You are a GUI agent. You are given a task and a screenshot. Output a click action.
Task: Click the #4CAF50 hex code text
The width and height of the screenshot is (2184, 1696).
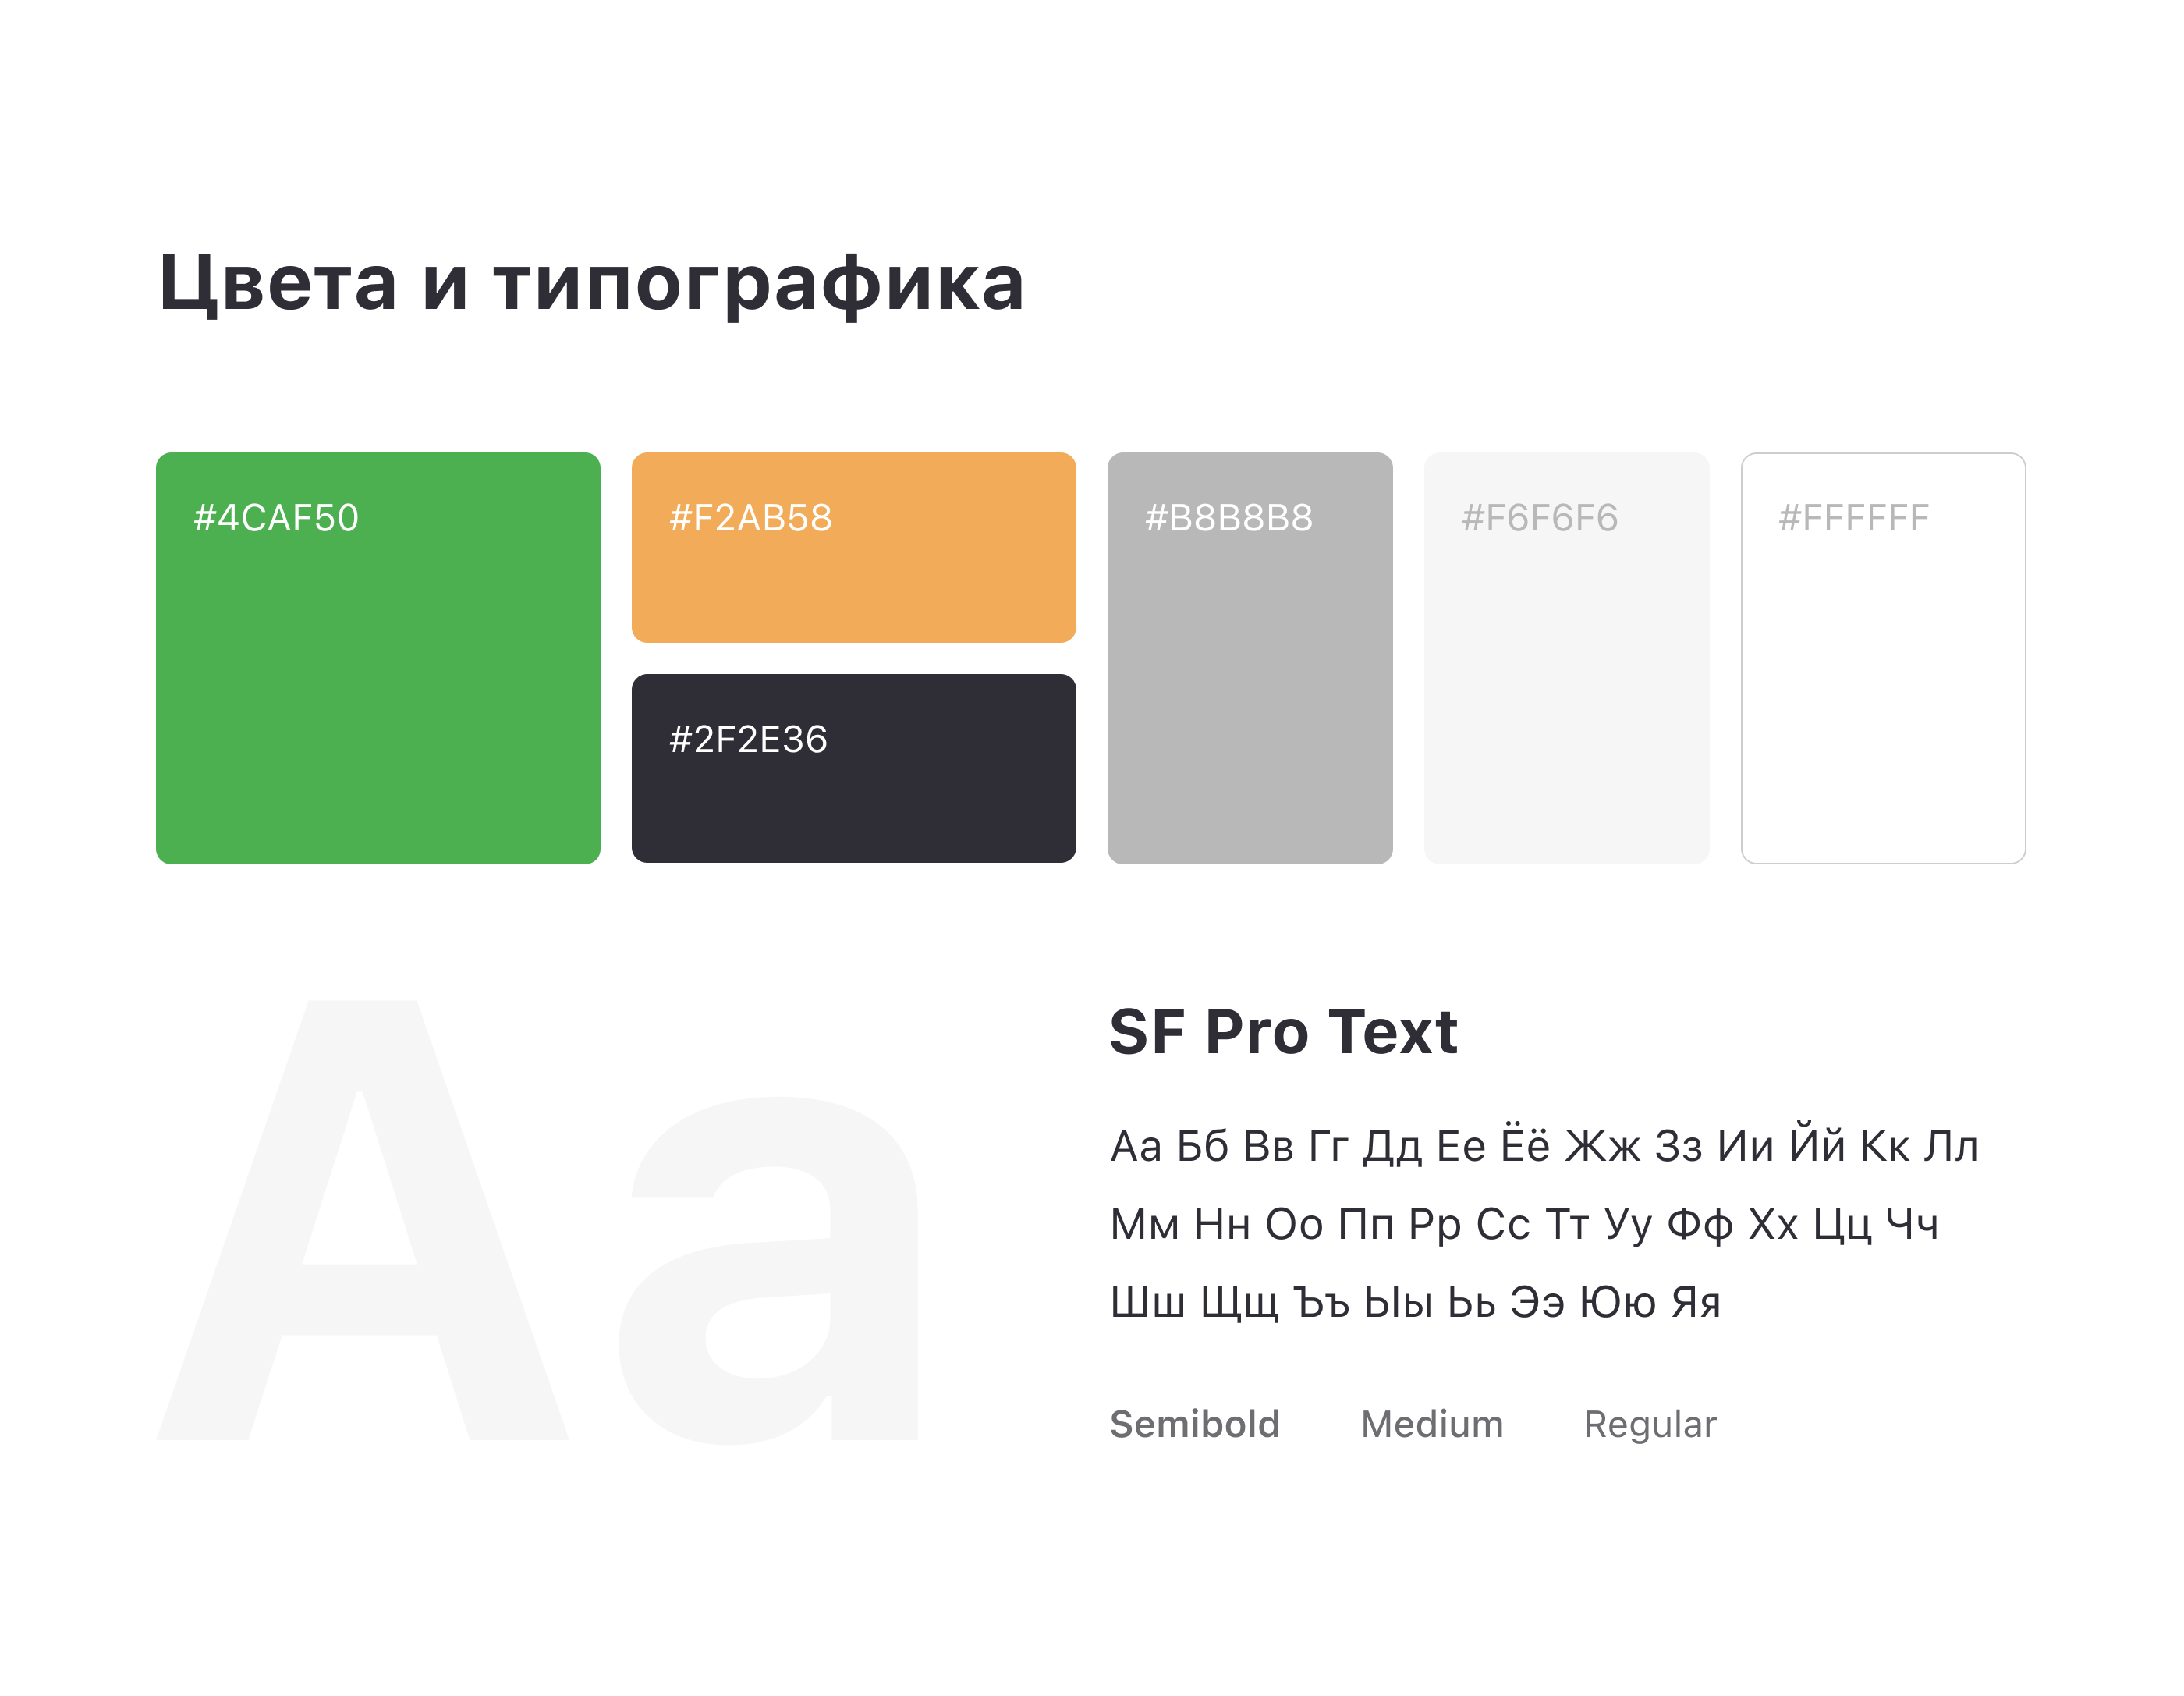[x=276, y=518]
